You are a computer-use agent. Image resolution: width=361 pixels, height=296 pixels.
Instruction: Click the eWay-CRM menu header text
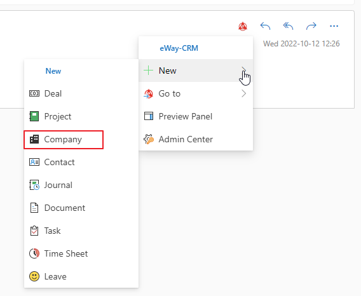tap(179, 48)
